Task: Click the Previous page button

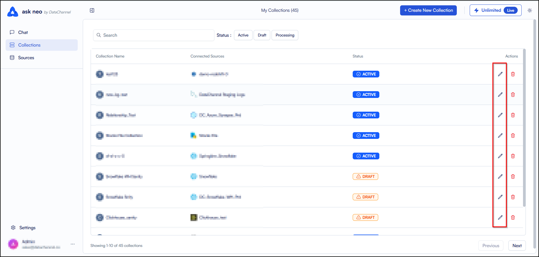Action: click(x=491, y=245)
